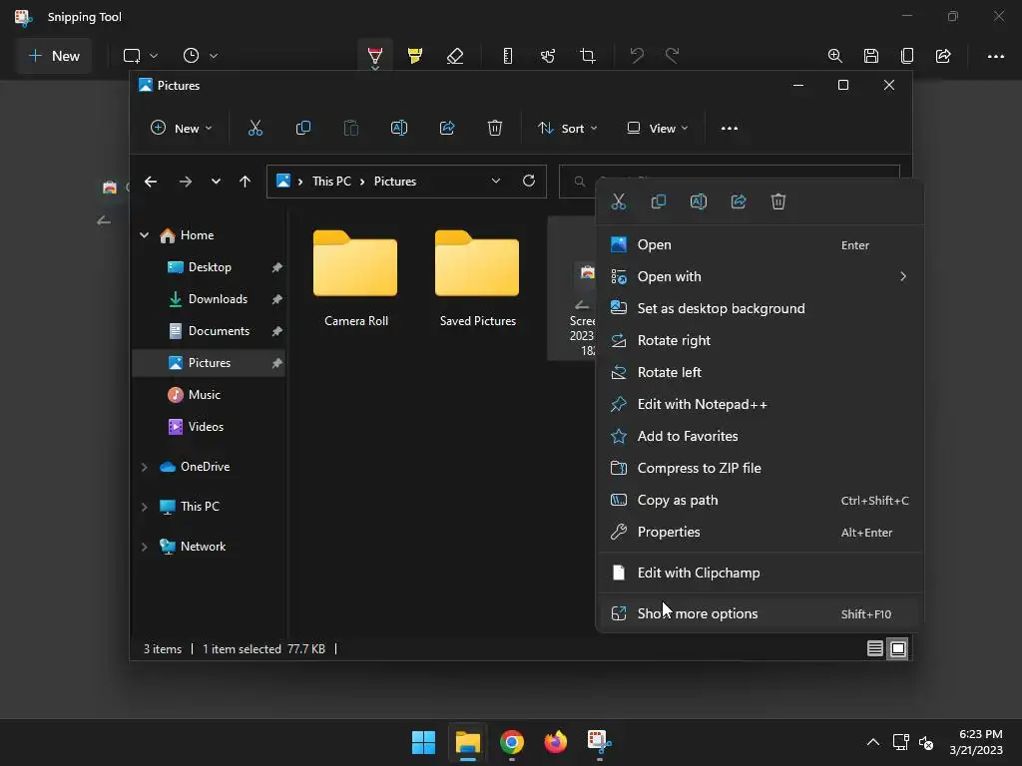This screenshot has width=1022, height=766.
Task: Open the View dropdown
Action: 657,129
